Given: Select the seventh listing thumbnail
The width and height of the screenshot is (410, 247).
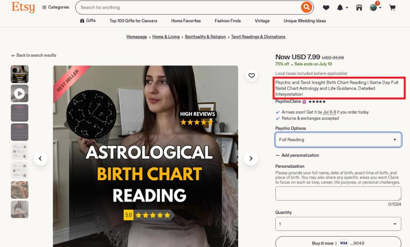Looking at the screenshot, I should [x=20, y=190].
